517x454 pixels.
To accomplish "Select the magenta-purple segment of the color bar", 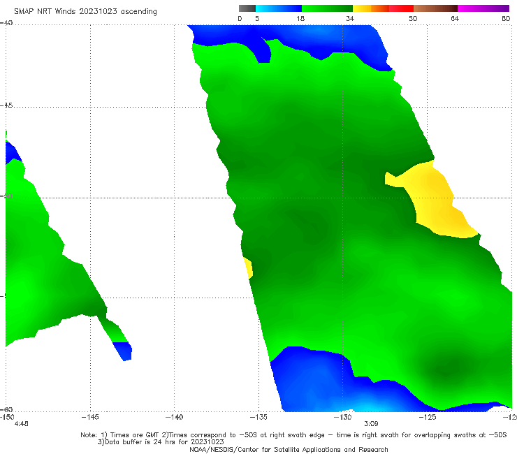I will [x=483, y=8].
